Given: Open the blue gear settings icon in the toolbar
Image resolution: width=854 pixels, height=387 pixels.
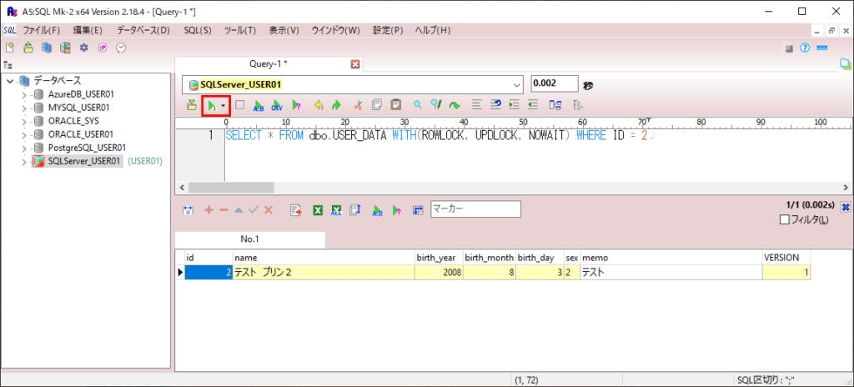Looking at the screenshot, I should click(83, 48).
